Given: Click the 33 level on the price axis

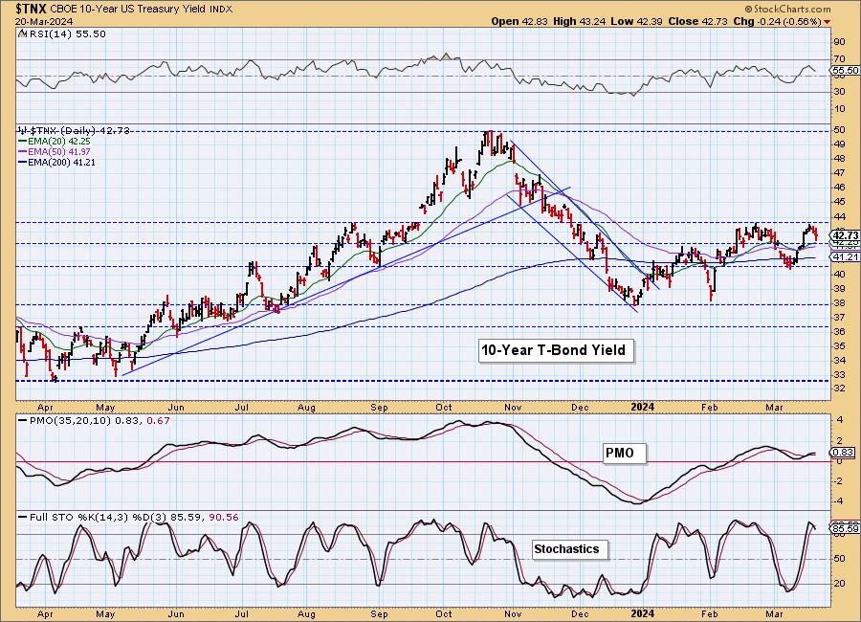Looking at the screenshot, I should click(x=839, y=375).
